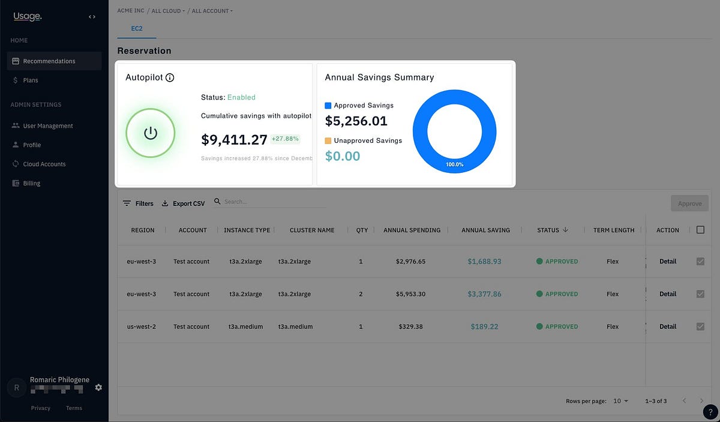Open settings gear next to the user name
This screenshot has height=422, width=720.
tap(98, 388)
